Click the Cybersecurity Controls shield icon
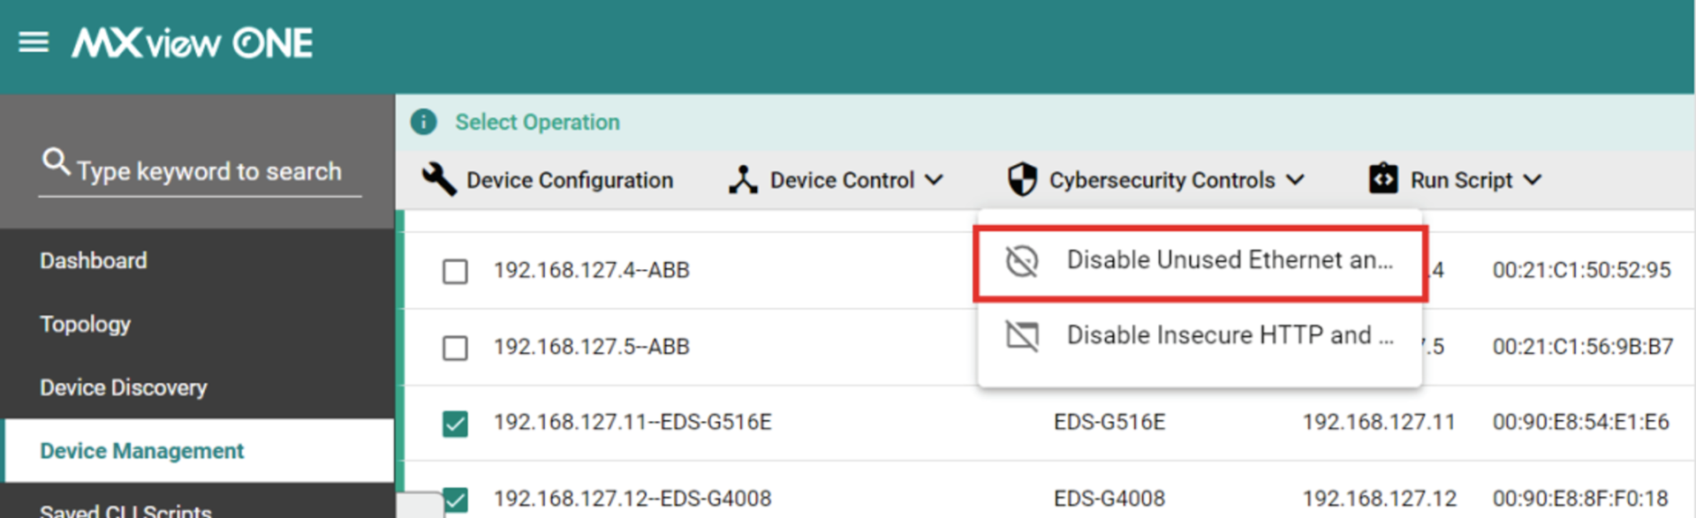The height and width of the screenshot is (518, 1696). pos(1022,179)
